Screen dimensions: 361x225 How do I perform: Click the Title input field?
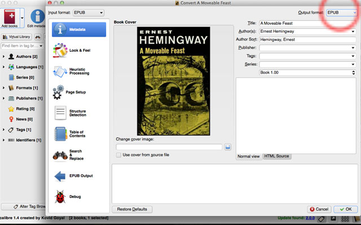coord(307,23)
